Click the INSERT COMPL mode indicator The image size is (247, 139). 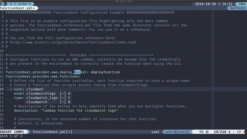(12, 132)
